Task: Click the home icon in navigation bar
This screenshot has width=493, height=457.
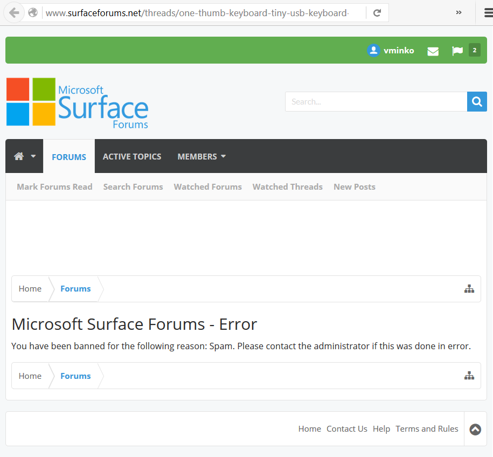Action: pyautogui.click(x=19, y=156)
